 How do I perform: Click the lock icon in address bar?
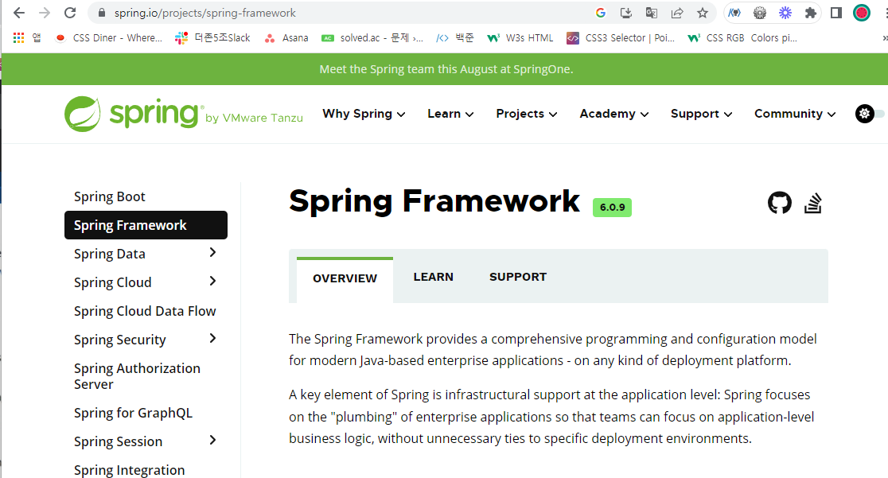(x=102, y=13)
